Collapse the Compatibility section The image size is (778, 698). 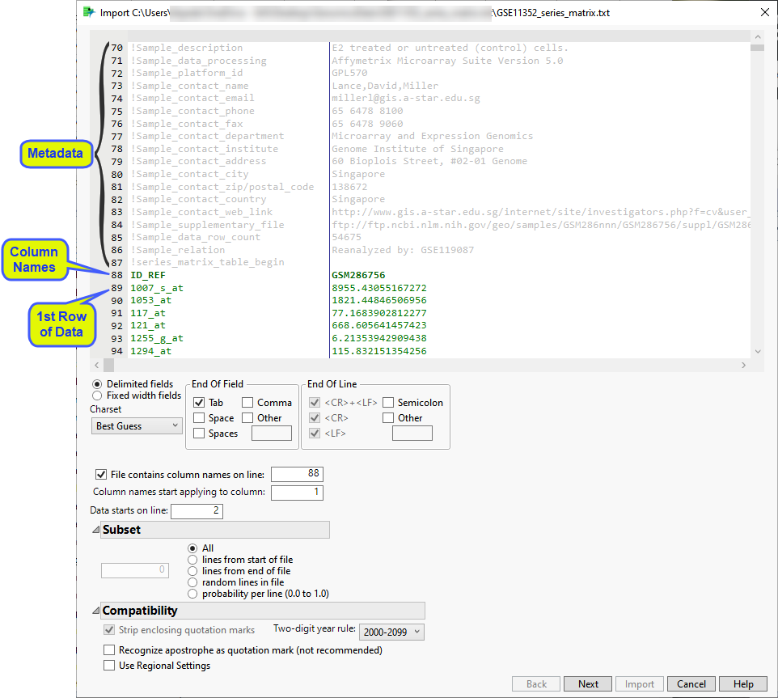click(96, 611)
